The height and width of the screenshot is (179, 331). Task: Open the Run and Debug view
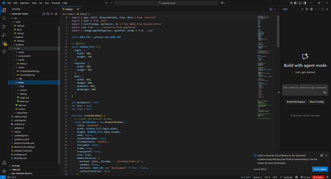click(4, 35)
